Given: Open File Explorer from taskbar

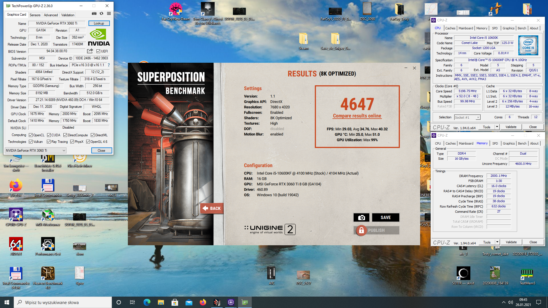Looking at the screenshot, I should [161, 302].
